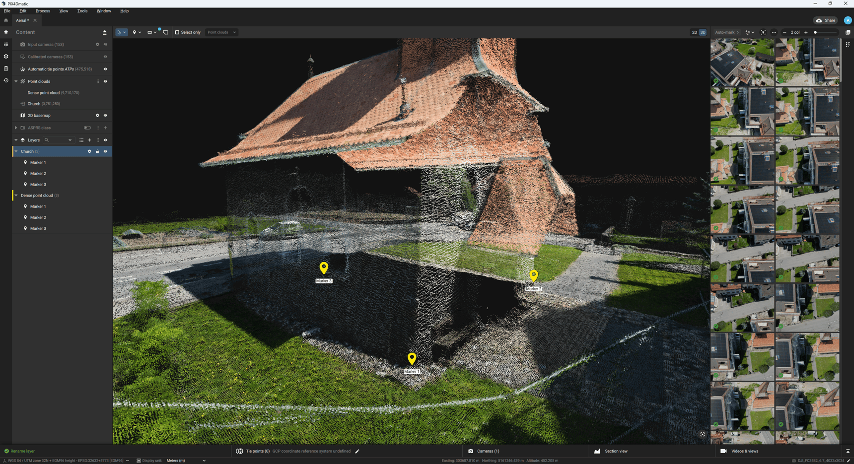Open settings gear for 2D basemap
The width and height of the screenshot is (854, 464).
97,116
